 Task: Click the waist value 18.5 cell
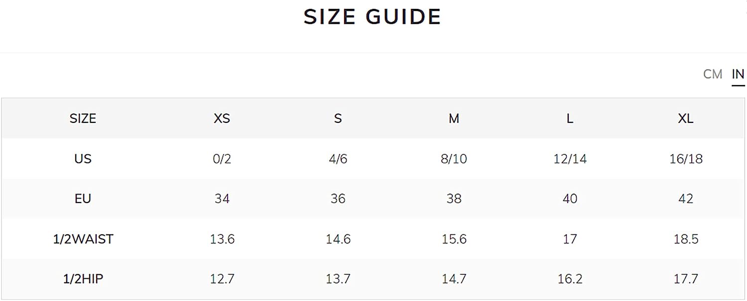(x=686, y=239)
